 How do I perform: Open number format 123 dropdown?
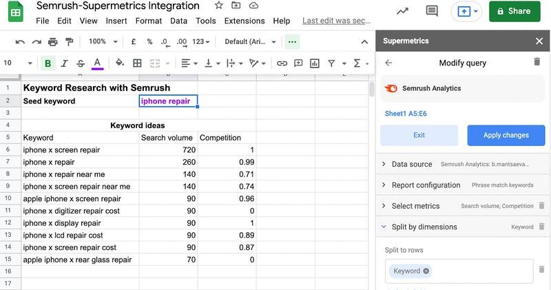click(x=201, y=41)
